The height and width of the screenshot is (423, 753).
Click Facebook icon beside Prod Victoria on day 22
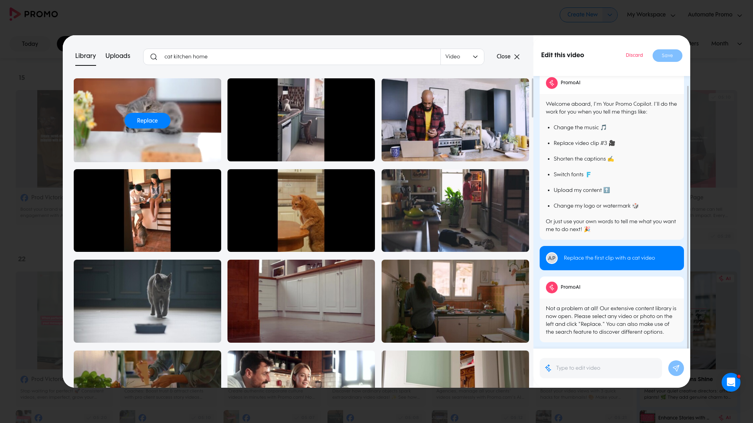click(24, 380)
